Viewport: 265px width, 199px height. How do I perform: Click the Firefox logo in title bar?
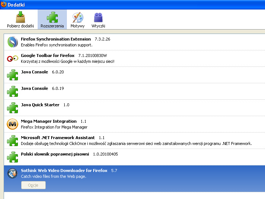4,4
